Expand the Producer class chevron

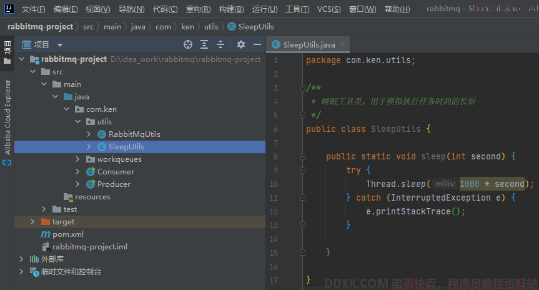point(78,184)
